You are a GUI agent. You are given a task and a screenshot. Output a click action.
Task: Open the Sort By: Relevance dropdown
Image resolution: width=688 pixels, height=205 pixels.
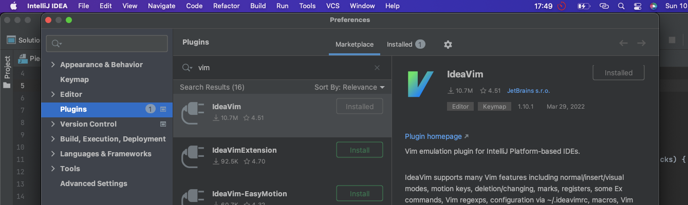coord(349,87)
